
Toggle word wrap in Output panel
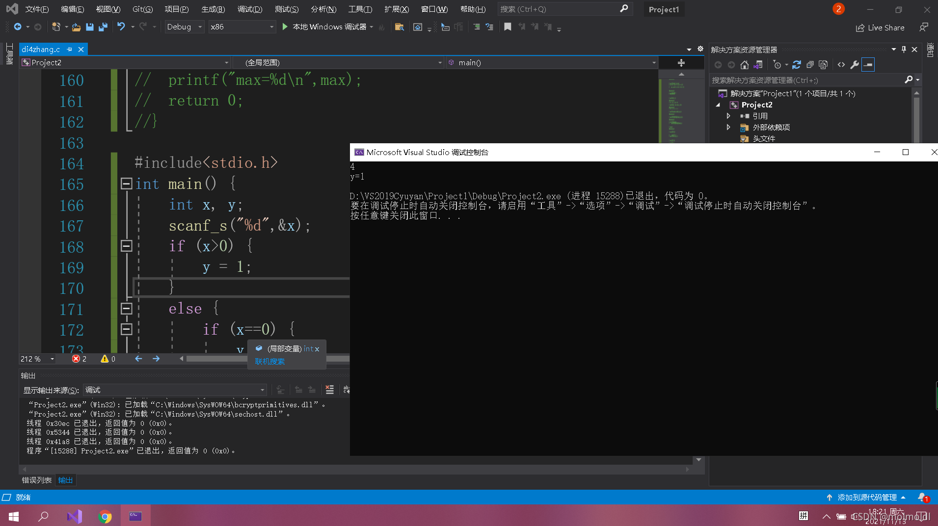[347, 390]
